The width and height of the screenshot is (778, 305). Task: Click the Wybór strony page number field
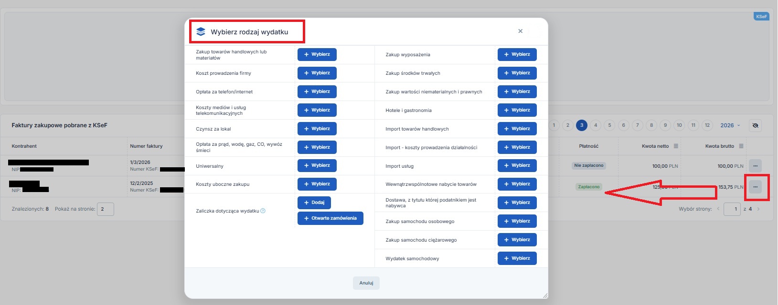tap(732, 209)
